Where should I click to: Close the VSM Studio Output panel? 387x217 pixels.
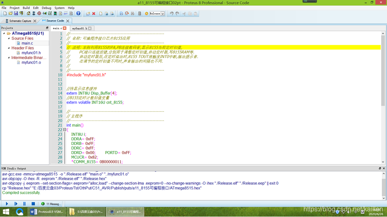click(384, 169)
